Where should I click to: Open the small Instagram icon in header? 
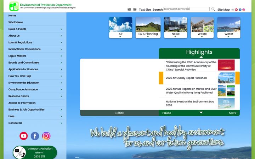[x=244, y=10]
